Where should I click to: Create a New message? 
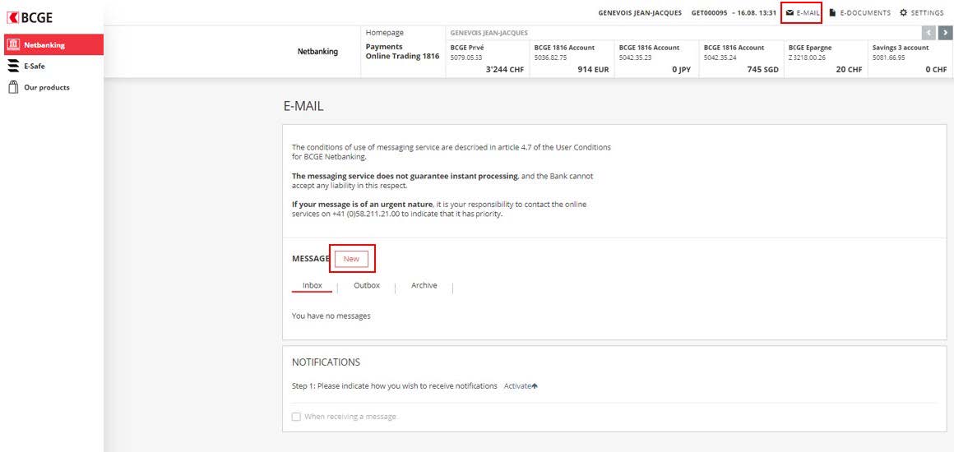pos(352,259)
